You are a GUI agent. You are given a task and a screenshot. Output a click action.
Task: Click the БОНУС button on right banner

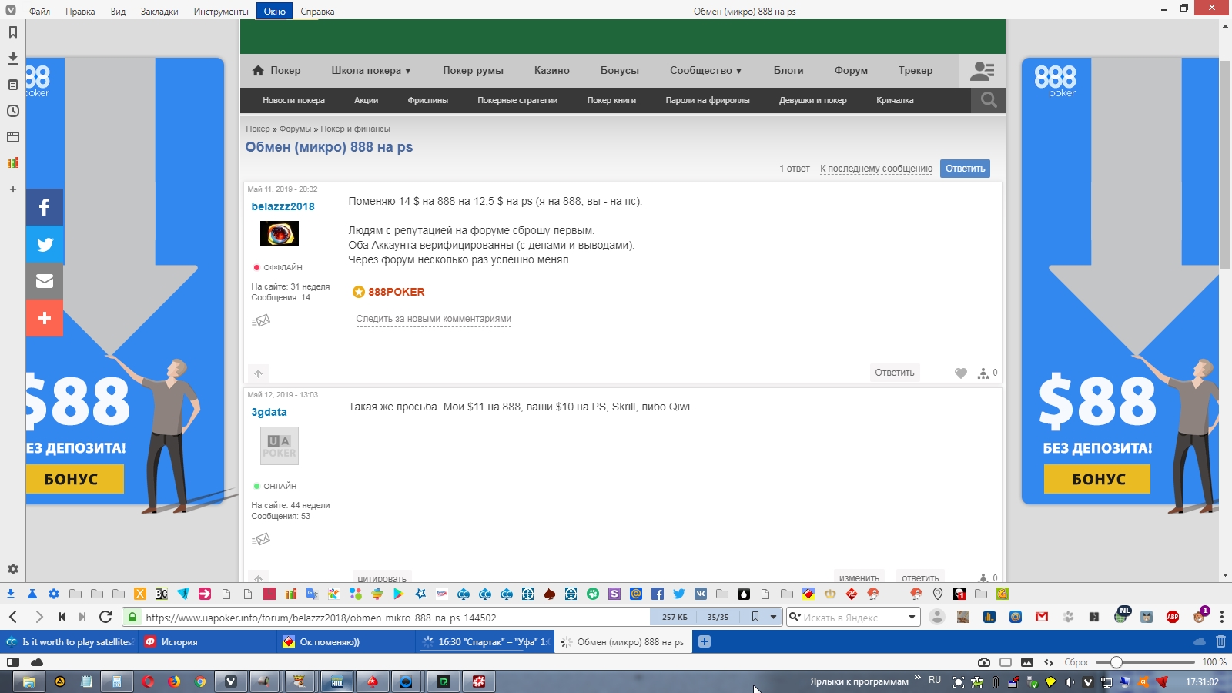point(1097,479)
